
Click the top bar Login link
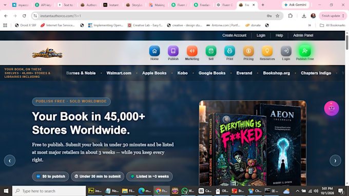click(x=261, y=35)
